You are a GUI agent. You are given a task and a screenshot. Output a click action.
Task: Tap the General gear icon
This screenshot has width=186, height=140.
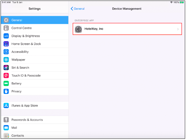pos(6,20)
